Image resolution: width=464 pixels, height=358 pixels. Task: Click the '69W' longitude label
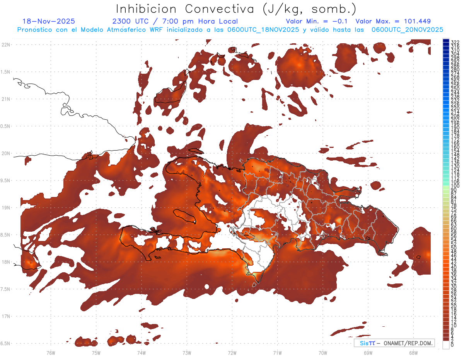[x=368, y=353]
